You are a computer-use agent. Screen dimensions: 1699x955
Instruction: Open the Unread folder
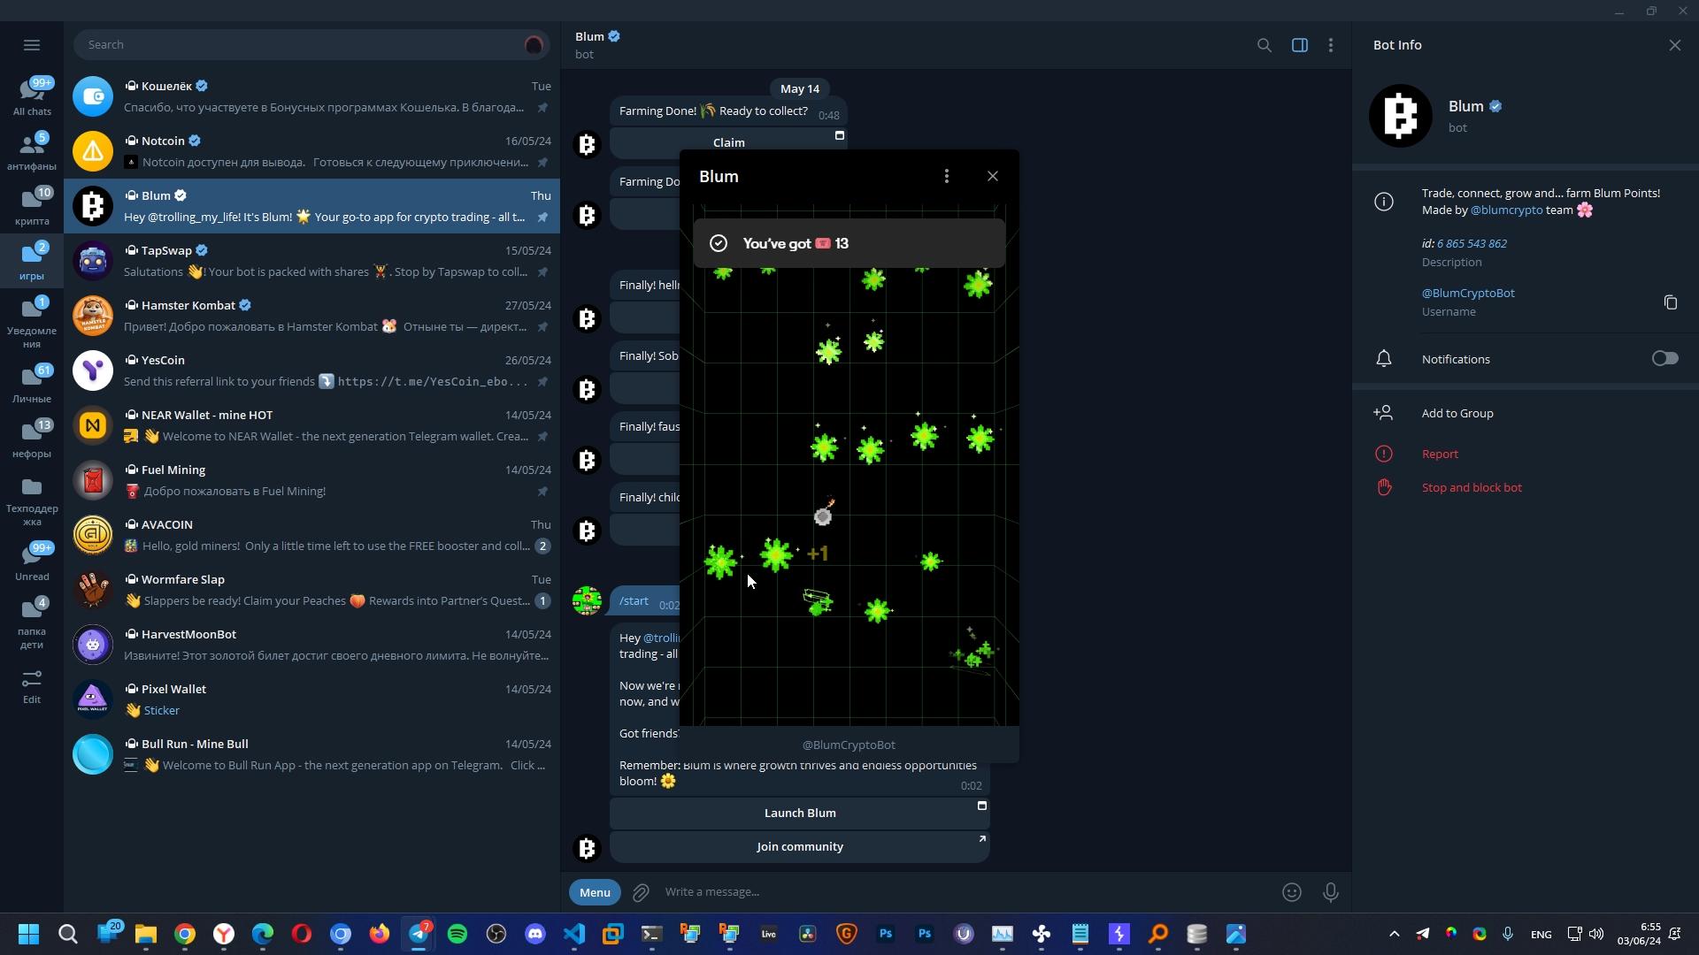[32, 562]
